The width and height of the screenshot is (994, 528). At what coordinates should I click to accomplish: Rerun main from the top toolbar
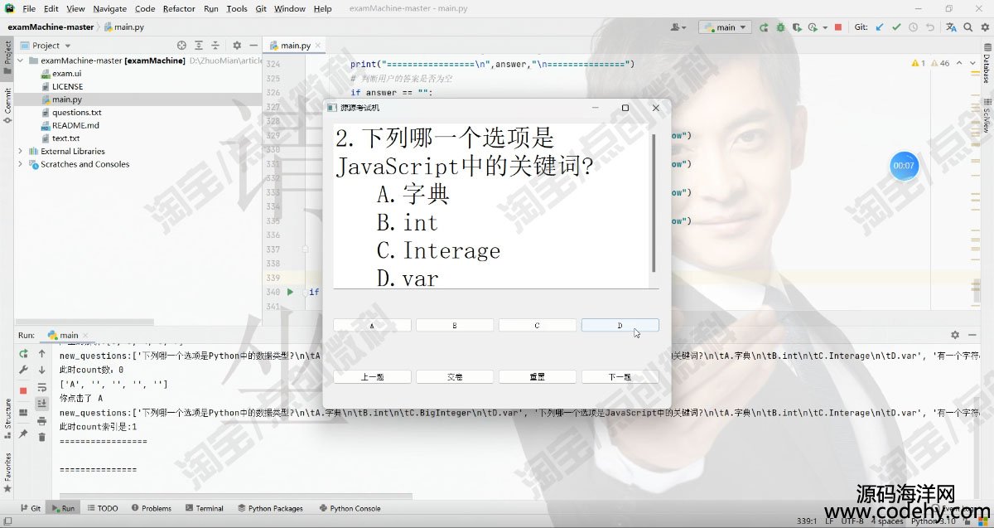pyautogui.click(x=764, y=27)
